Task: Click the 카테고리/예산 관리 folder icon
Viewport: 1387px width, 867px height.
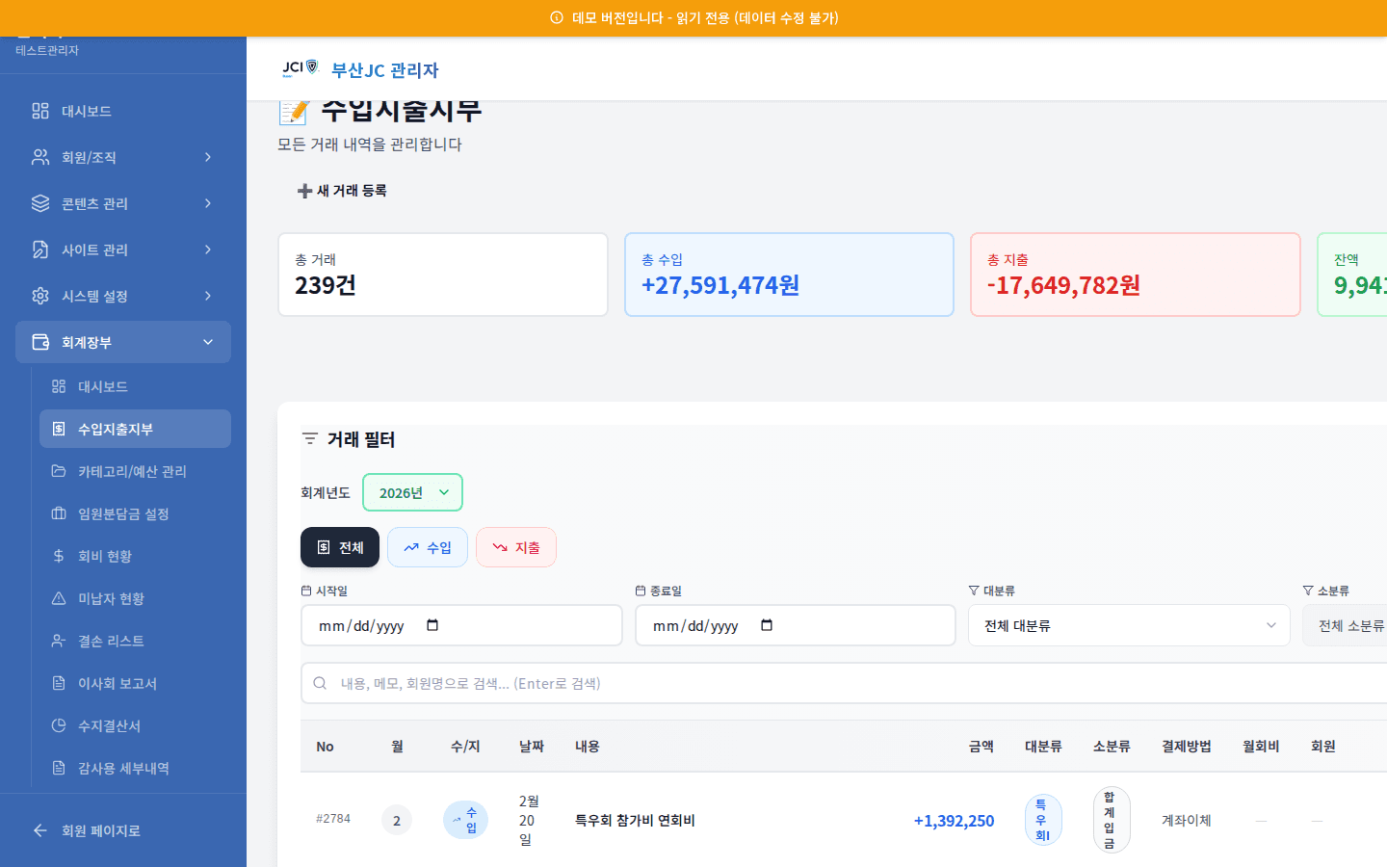Action: (61, 471)
